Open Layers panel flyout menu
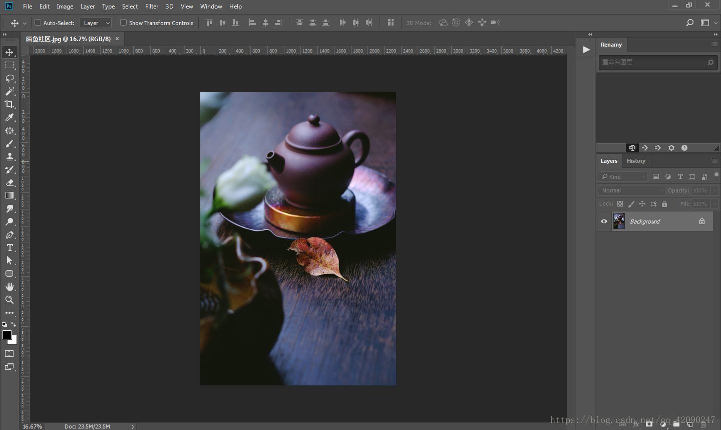The width and height of the screenshot is (721, 430). (715, 160)
